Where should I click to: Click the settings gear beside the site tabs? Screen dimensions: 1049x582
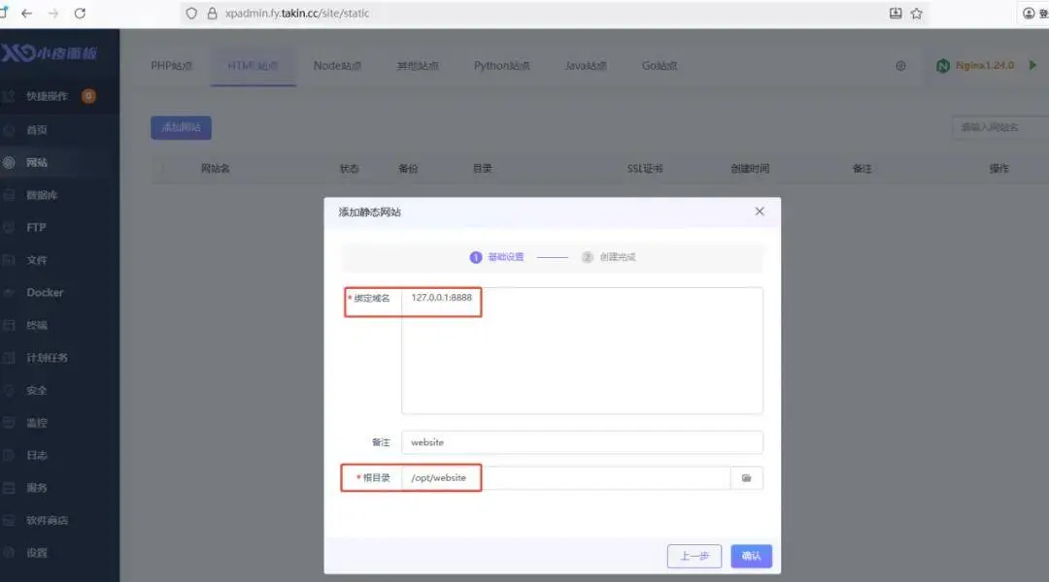point(899,65)
